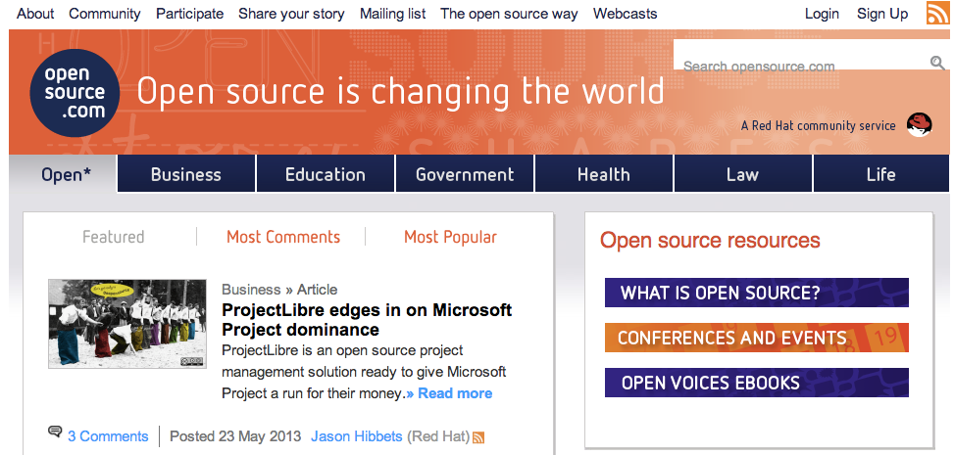Show the Most Comments tab
Viewport: 954px width, 455px height.
coord(283,237)
